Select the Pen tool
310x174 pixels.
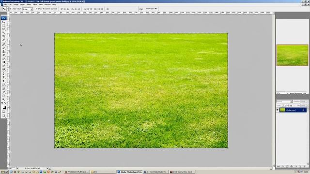[x=3, y=73]
